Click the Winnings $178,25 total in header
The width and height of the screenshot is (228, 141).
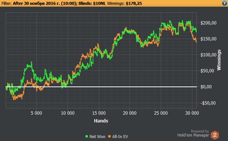click(x=124, y=3)
